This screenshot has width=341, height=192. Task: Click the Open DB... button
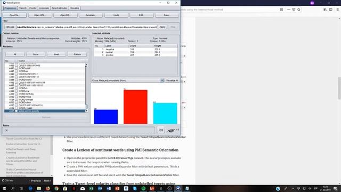pyautogui.click(x=66, y=15)
